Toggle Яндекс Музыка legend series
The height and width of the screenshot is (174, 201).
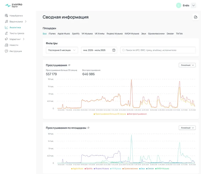click(x=101, y=168)
